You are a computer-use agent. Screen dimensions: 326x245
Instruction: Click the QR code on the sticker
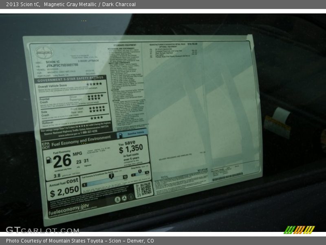pos(146,189)
